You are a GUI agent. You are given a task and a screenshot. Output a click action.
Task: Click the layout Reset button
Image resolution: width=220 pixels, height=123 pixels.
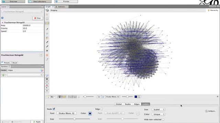coord(15,63)
